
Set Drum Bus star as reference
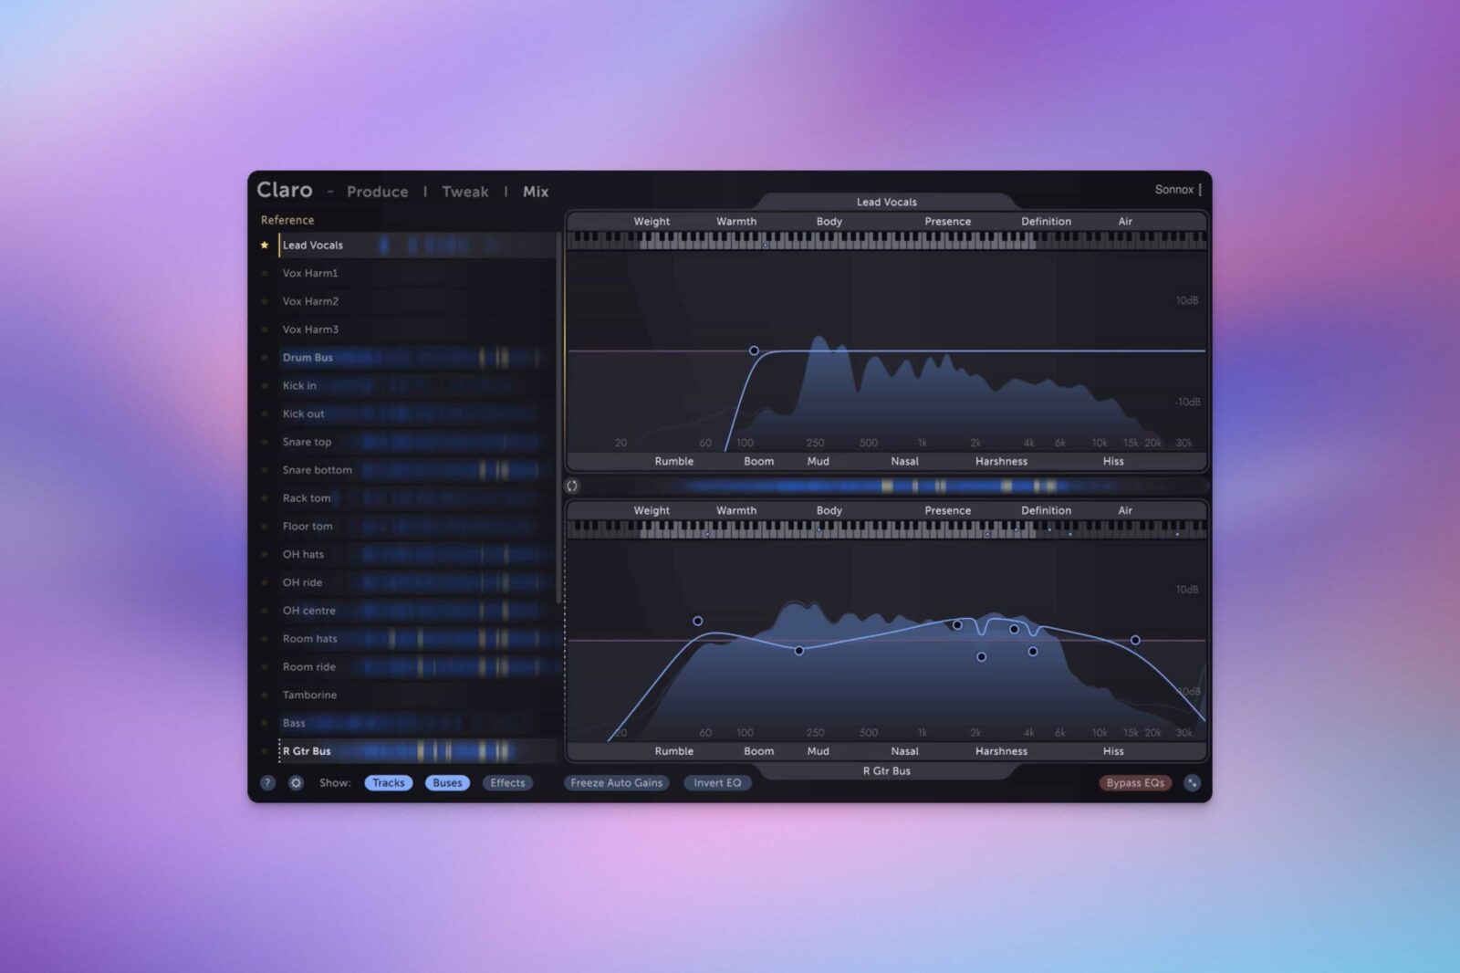[x=265, y=358]
